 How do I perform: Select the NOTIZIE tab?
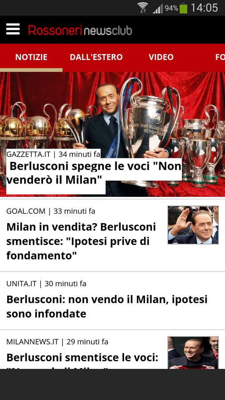click(x=31, y=57)
